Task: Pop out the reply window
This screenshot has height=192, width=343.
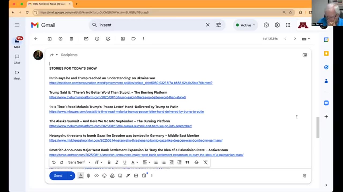Action: tap(305, 55)
